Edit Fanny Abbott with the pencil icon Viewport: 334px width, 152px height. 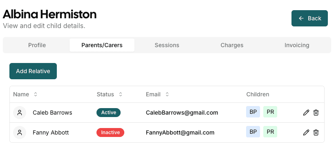click(x=306, y=132)
